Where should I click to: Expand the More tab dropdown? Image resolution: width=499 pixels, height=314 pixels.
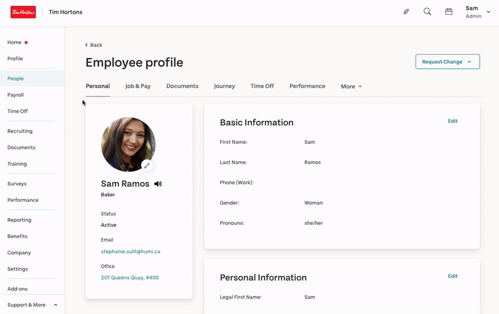pyautogui.click(x=351, y=87)
